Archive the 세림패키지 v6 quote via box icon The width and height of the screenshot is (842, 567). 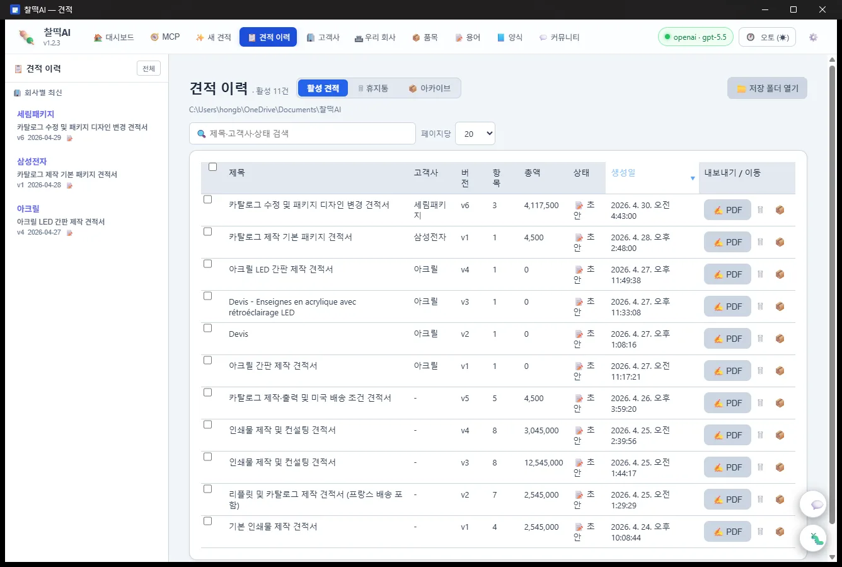point(780,210)
